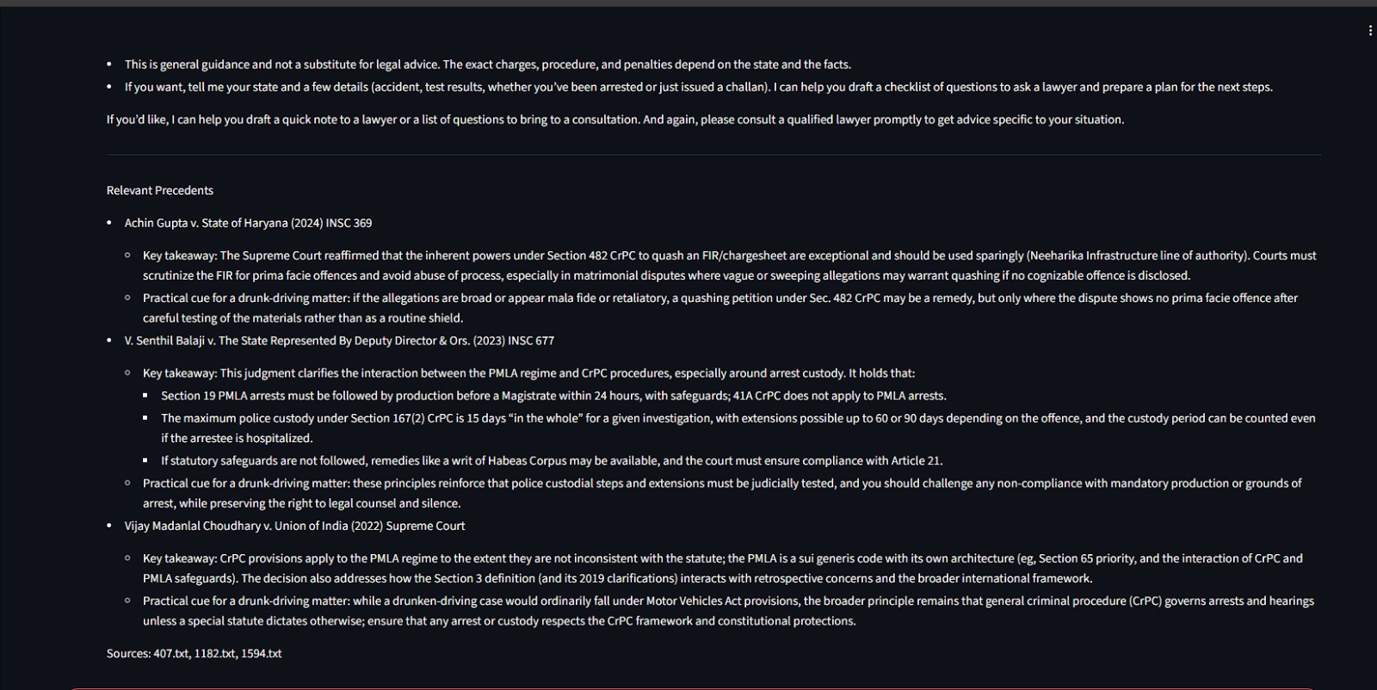Click the 1594.txt source reference
The height and width of the screenshot is (690, 1377).
point(261,654)
